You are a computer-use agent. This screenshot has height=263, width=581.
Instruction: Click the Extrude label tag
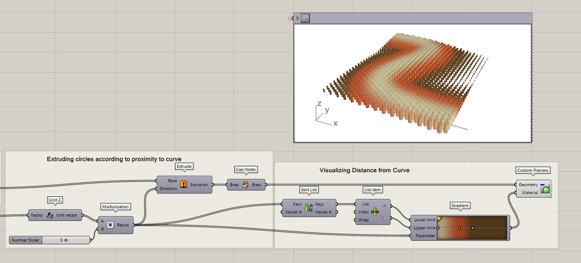click(x=184, y=166)
